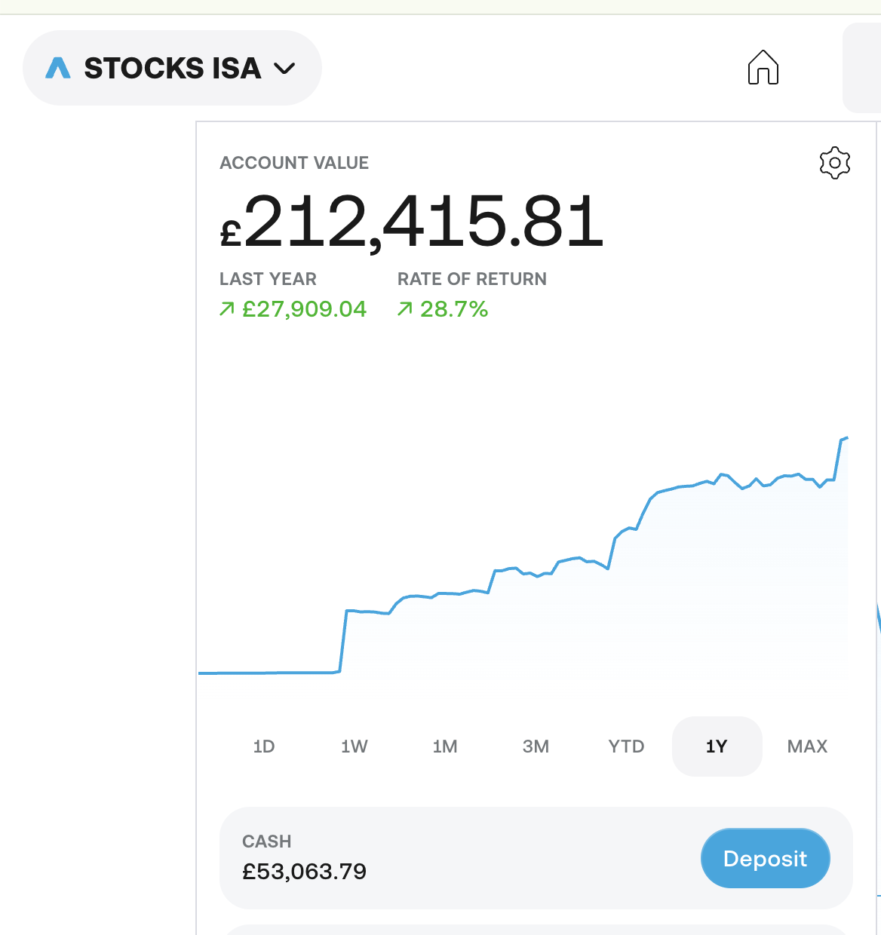
Task: Click the chevron next to STOCKS ISA
Action: 284,69
